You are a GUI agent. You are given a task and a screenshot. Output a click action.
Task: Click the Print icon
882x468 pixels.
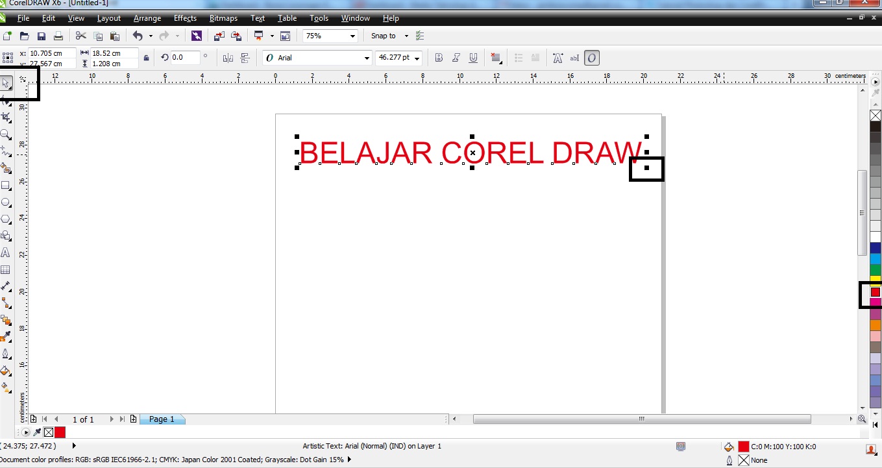[x=58, y=36]
